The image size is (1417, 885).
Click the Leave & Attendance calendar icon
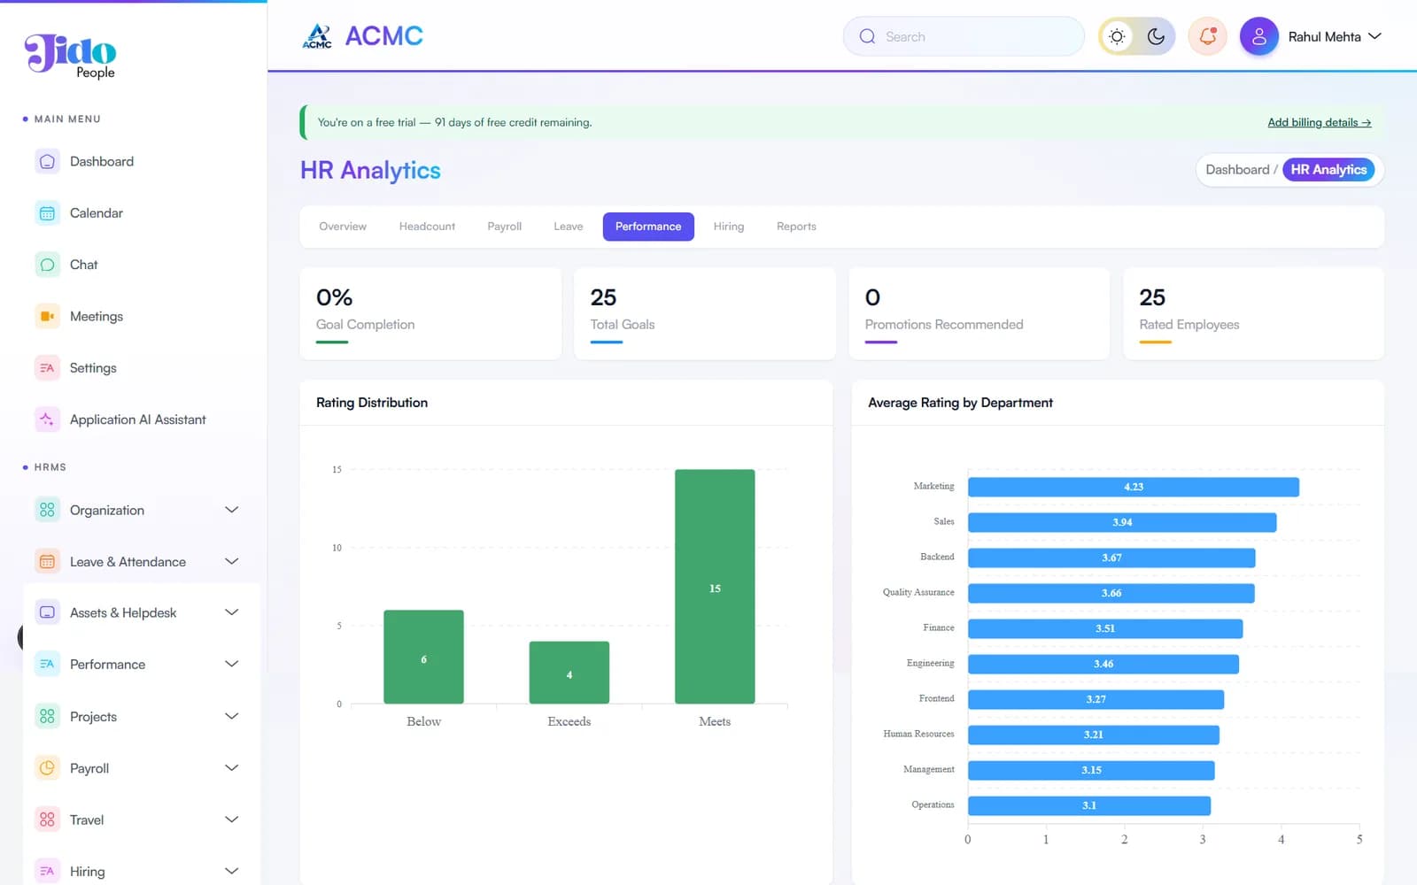48,562
